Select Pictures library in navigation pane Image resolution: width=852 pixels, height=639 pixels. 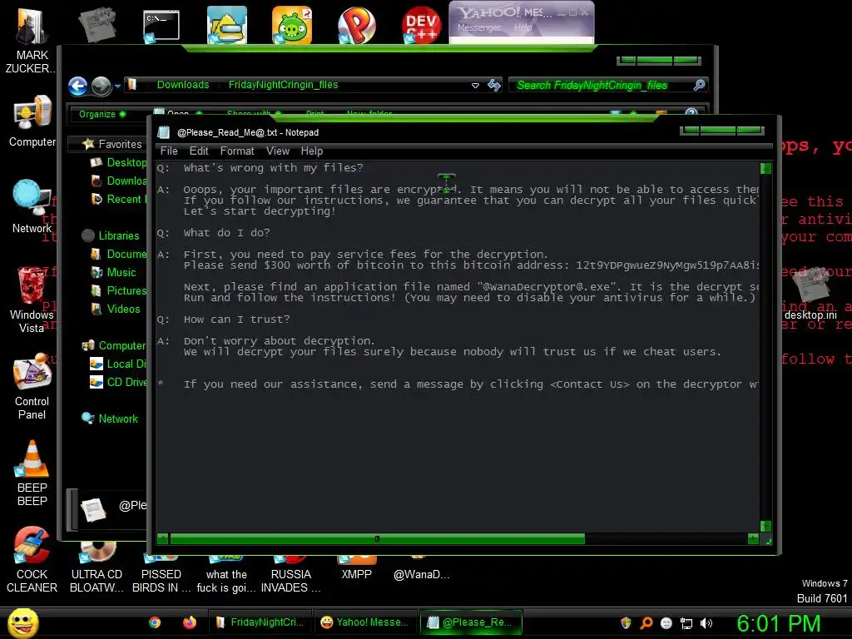120,290
